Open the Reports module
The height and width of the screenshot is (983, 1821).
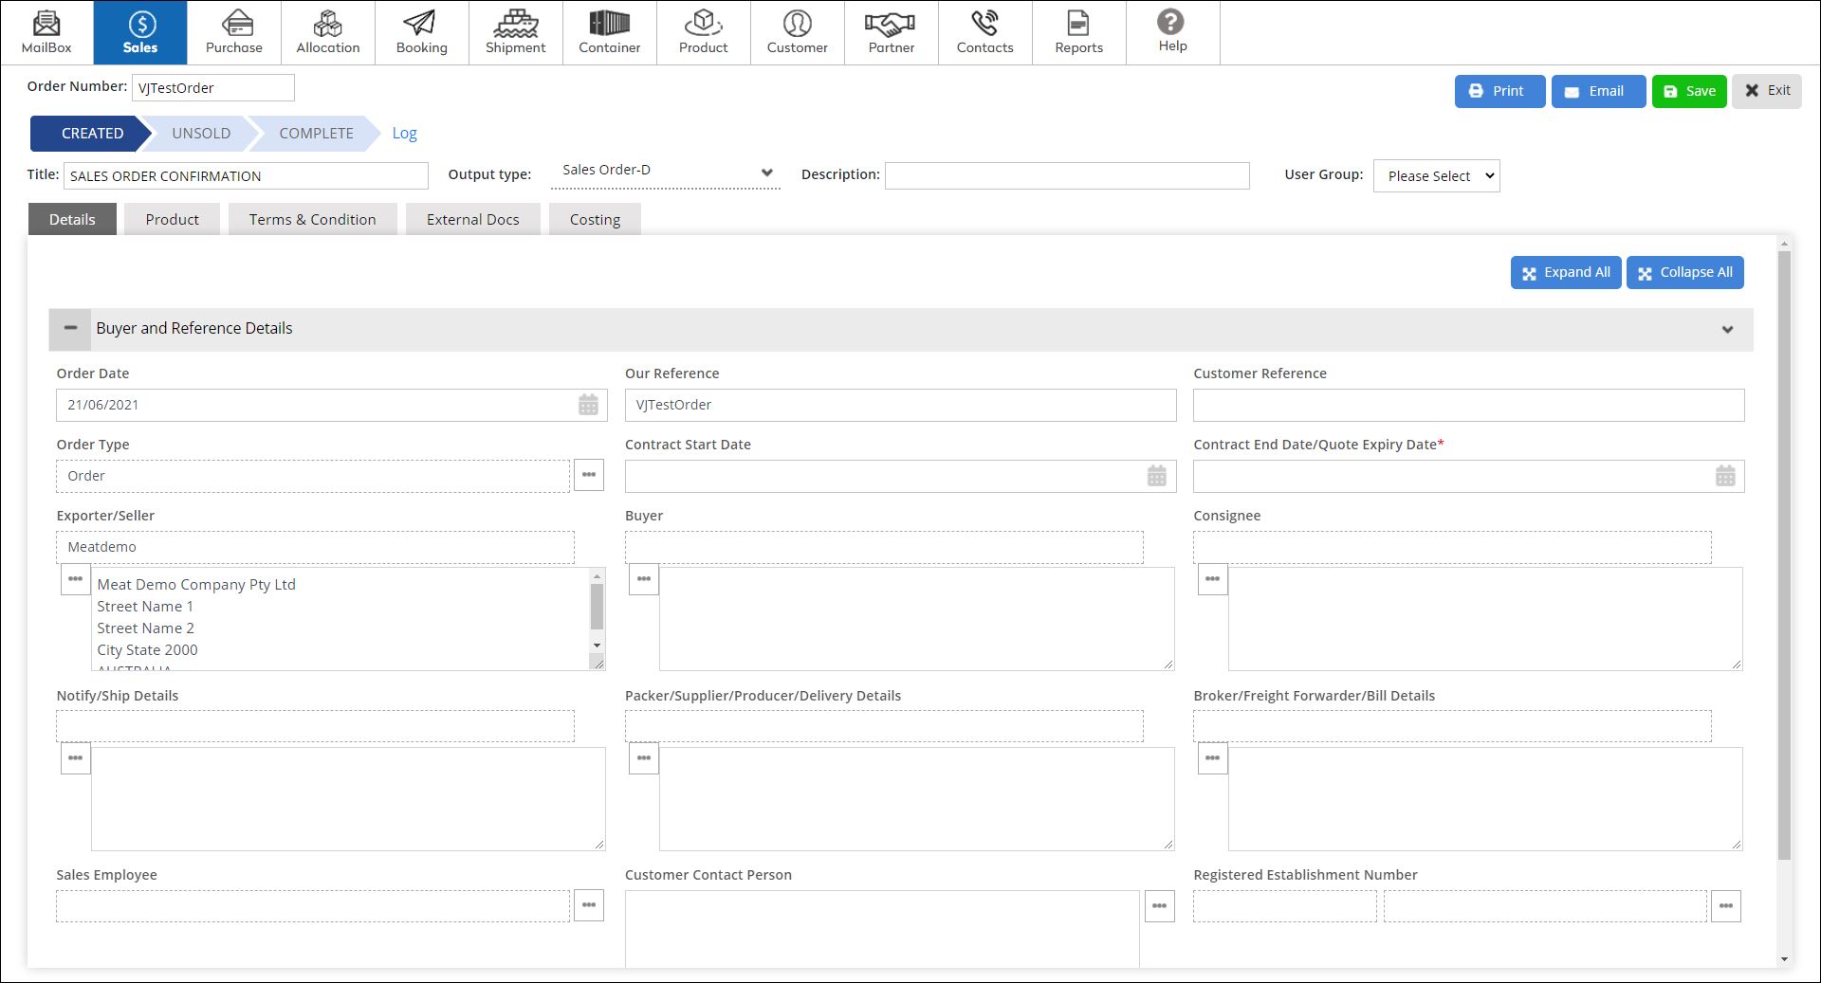pos(1079,32)
